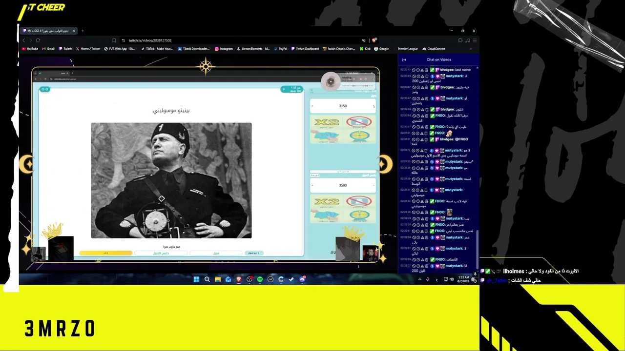
Task: Bookmark this page icon in address bar
Action: tap(114, 40)
